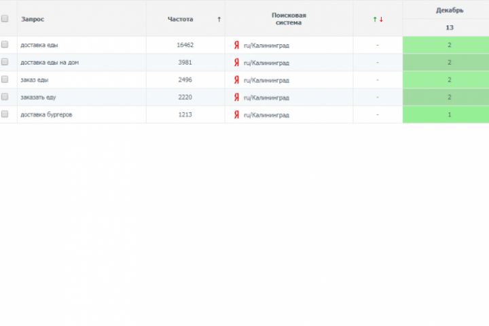Click frequency value 16462
The width and height of the screenshot is (489, 326).
(x=185, y=45)
